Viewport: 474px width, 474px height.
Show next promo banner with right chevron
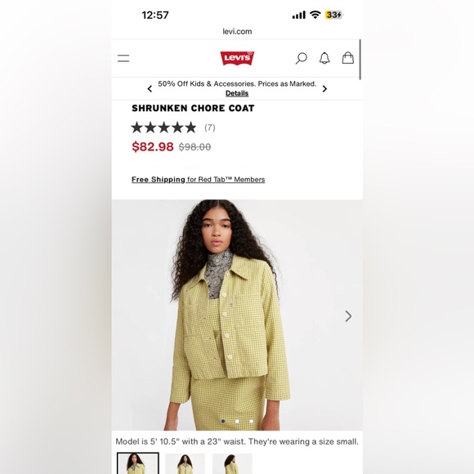click(x=324, y=89)
